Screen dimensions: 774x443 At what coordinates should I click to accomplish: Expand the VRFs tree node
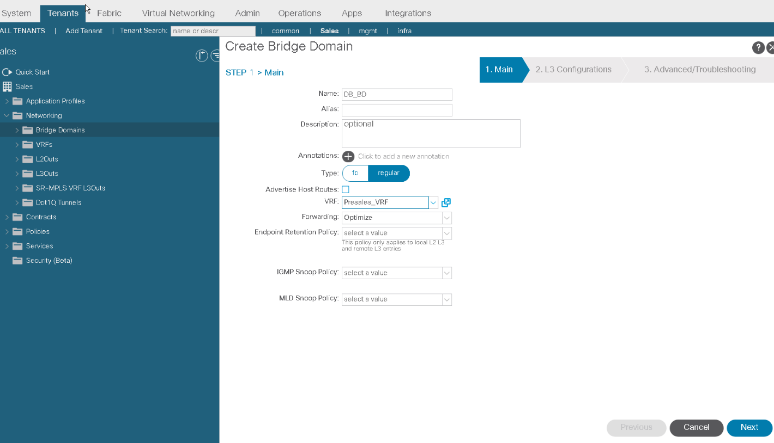pyautogui.click(x=17, y=145)
